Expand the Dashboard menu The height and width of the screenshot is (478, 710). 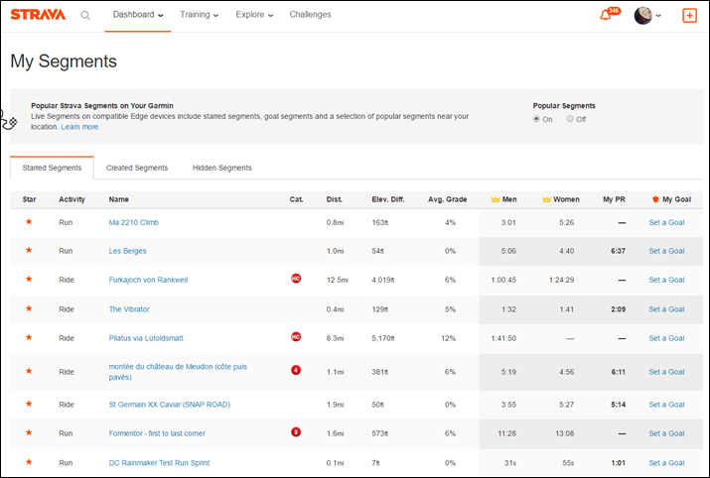(x=138, y=15)
